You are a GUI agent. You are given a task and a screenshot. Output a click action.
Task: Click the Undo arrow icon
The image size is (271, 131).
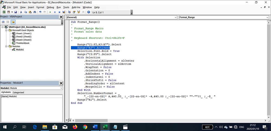[x=40, y=12]
